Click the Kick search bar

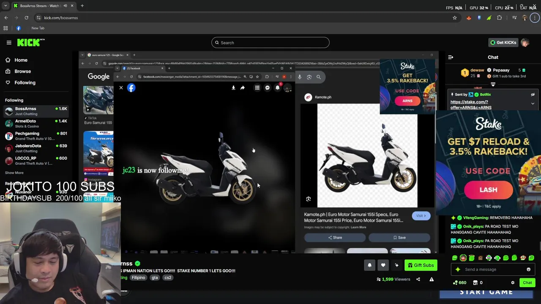(270, 43)
